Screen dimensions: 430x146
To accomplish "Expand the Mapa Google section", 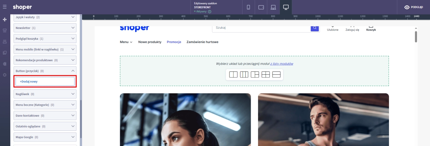I will tap(73, 137).
